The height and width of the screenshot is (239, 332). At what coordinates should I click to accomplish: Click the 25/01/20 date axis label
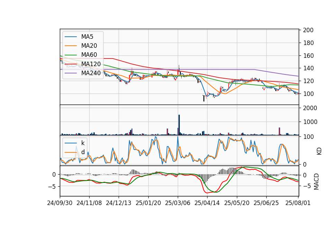pyautogui.click(x=148, y=203)
